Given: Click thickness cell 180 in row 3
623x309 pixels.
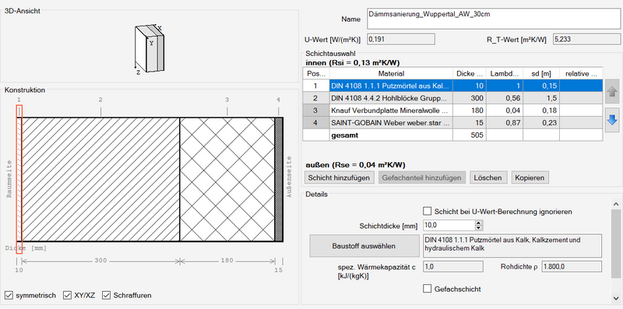Looking at the screenshot, I should point(470,110).
